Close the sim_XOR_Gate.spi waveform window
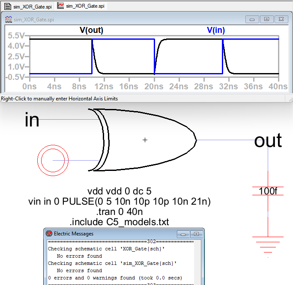Viewport: 293px width, 285px height. pos(281,20)
